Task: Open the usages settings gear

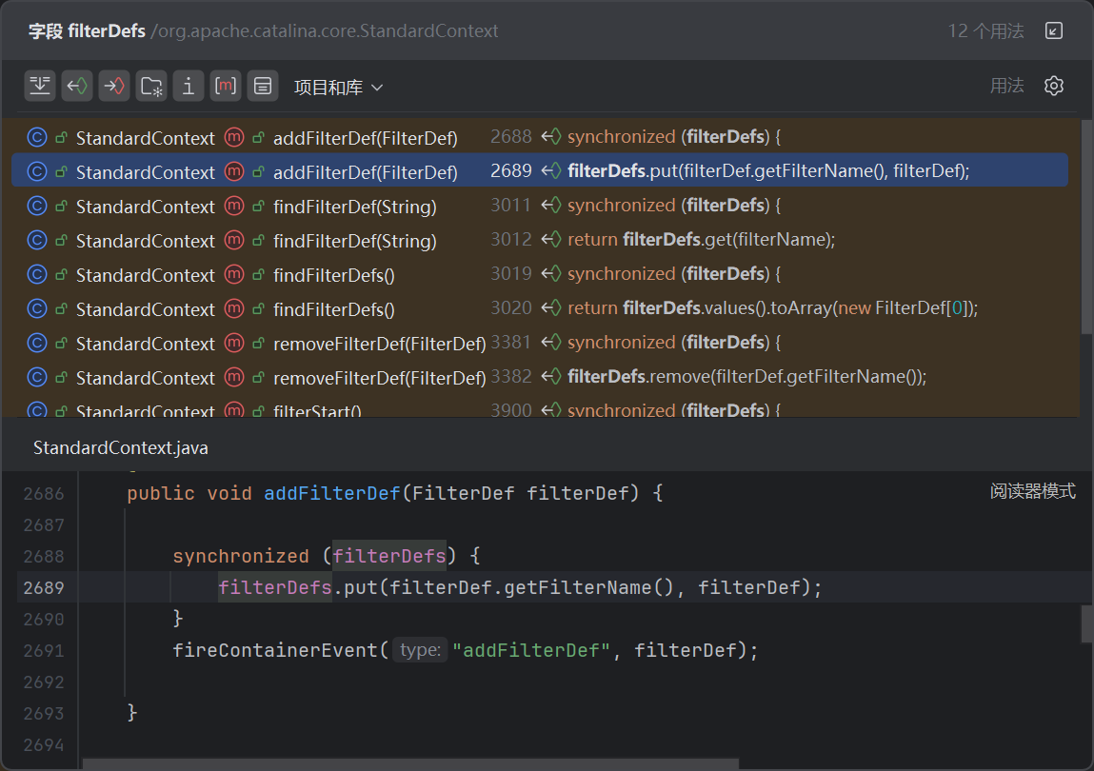Action: coord(1053,86)
